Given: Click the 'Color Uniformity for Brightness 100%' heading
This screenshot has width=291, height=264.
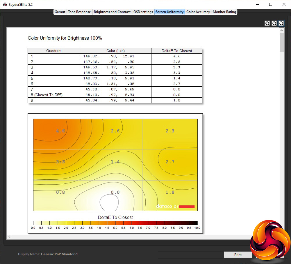Looking at the screenshot, I should pyautogui.click(x=65, y=38).
